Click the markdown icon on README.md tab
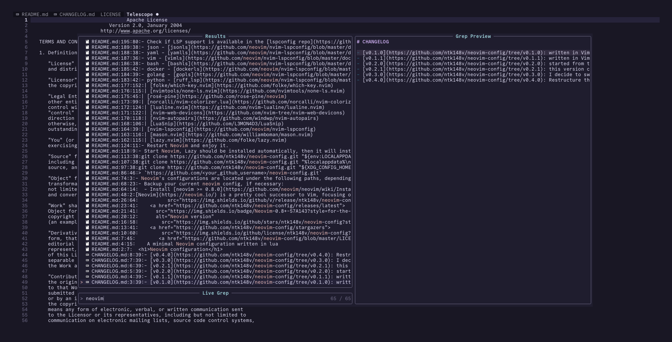The height and width of the screenshot is (342, 672). 17,15
